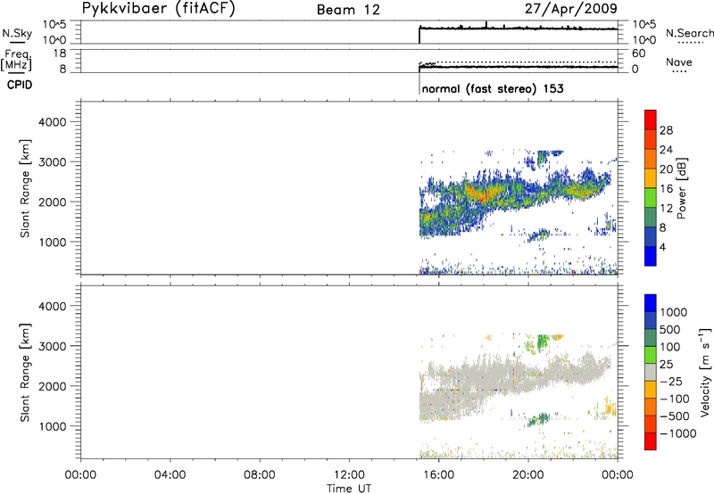Click the "4000" tick of the power panel
Image resolution: width=714 pixels, height=494 pixels.
coord(53,122)
